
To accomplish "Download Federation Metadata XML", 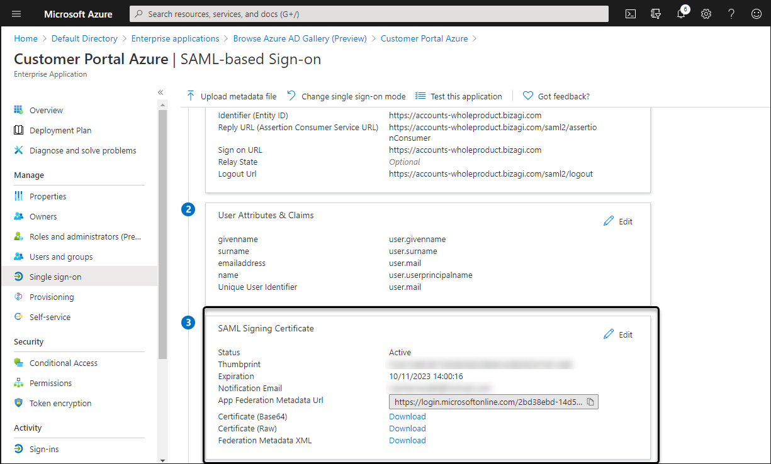I will click(x=407, y=440).
